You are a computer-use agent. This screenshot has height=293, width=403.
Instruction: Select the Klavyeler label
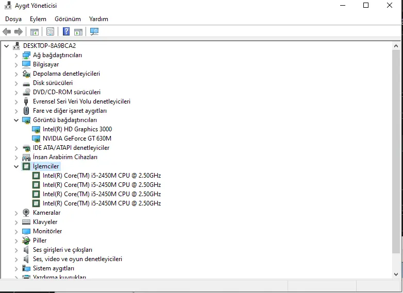coord(45,222)
